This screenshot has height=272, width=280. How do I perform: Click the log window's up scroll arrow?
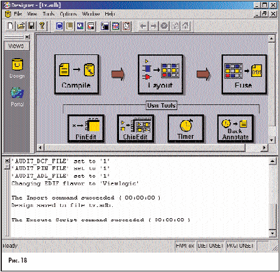coord(272,161)
